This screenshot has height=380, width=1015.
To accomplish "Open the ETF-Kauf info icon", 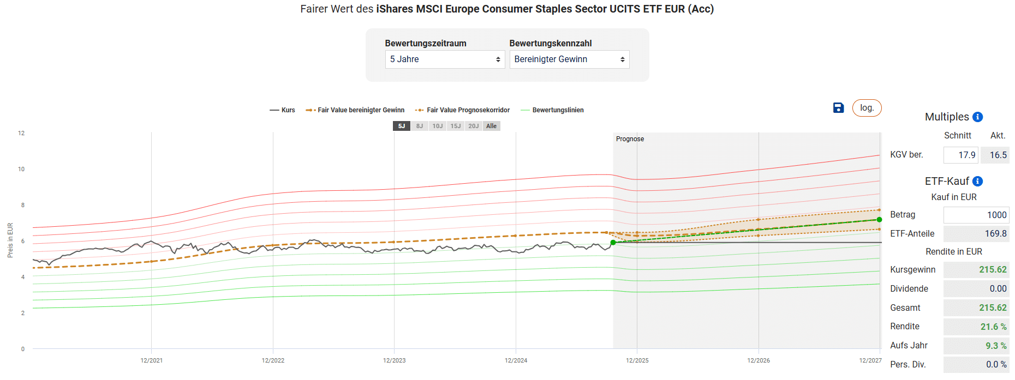I will (978, 181).
